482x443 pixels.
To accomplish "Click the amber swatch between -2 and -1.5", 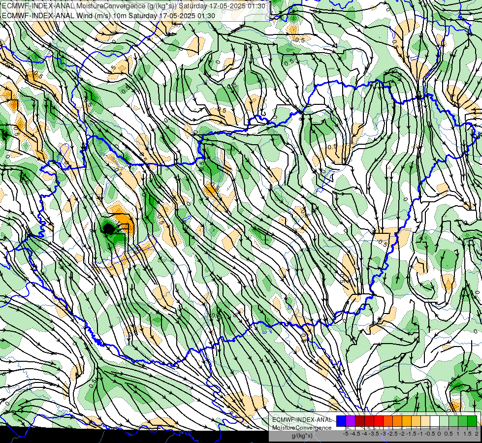I will [407, 421].
